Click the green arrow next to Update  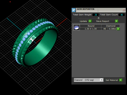(90, 21)
